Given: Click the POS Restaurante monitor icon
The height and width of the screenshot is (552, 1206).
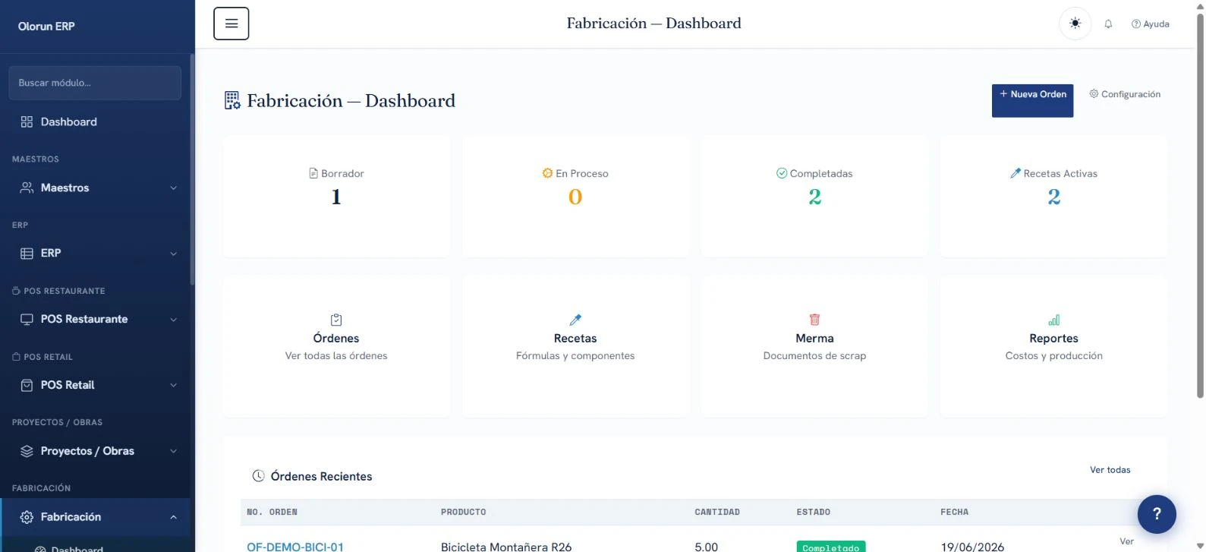Looking at the screenshot, I should pyautogui.click(x=27, y=320).
